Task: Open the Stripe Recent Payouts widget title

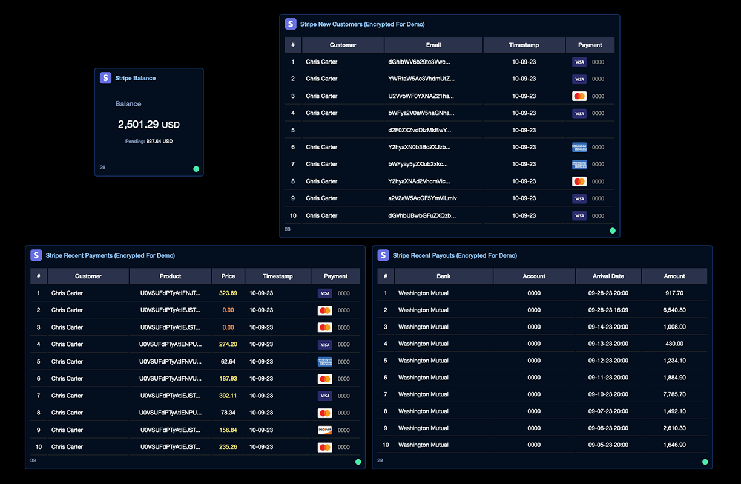Action: coord(455,255)
